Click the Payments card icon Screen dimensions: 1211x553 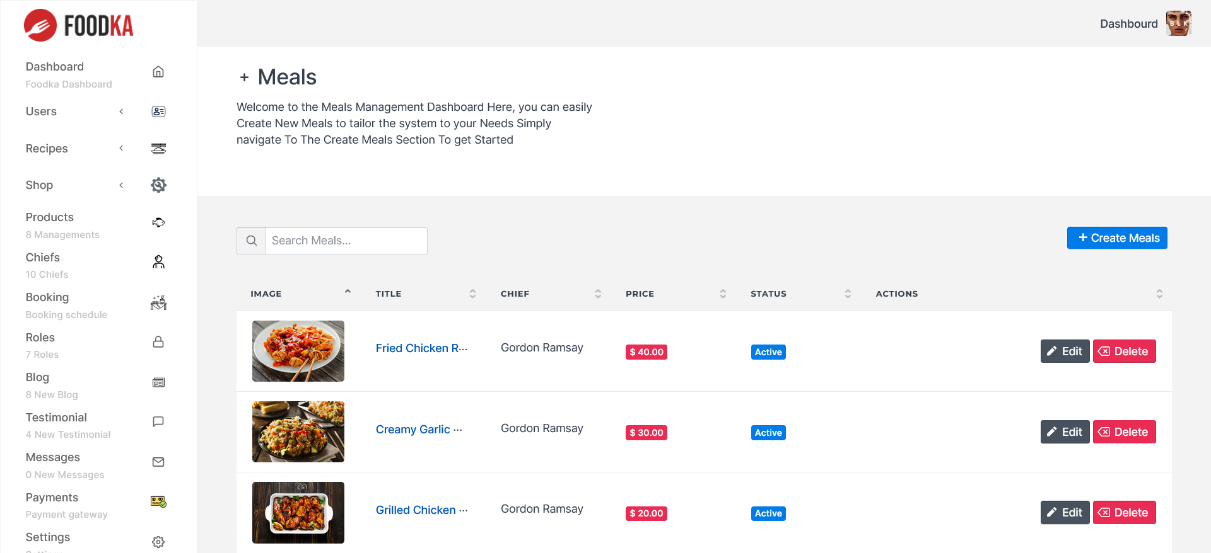tap(158, 502)
